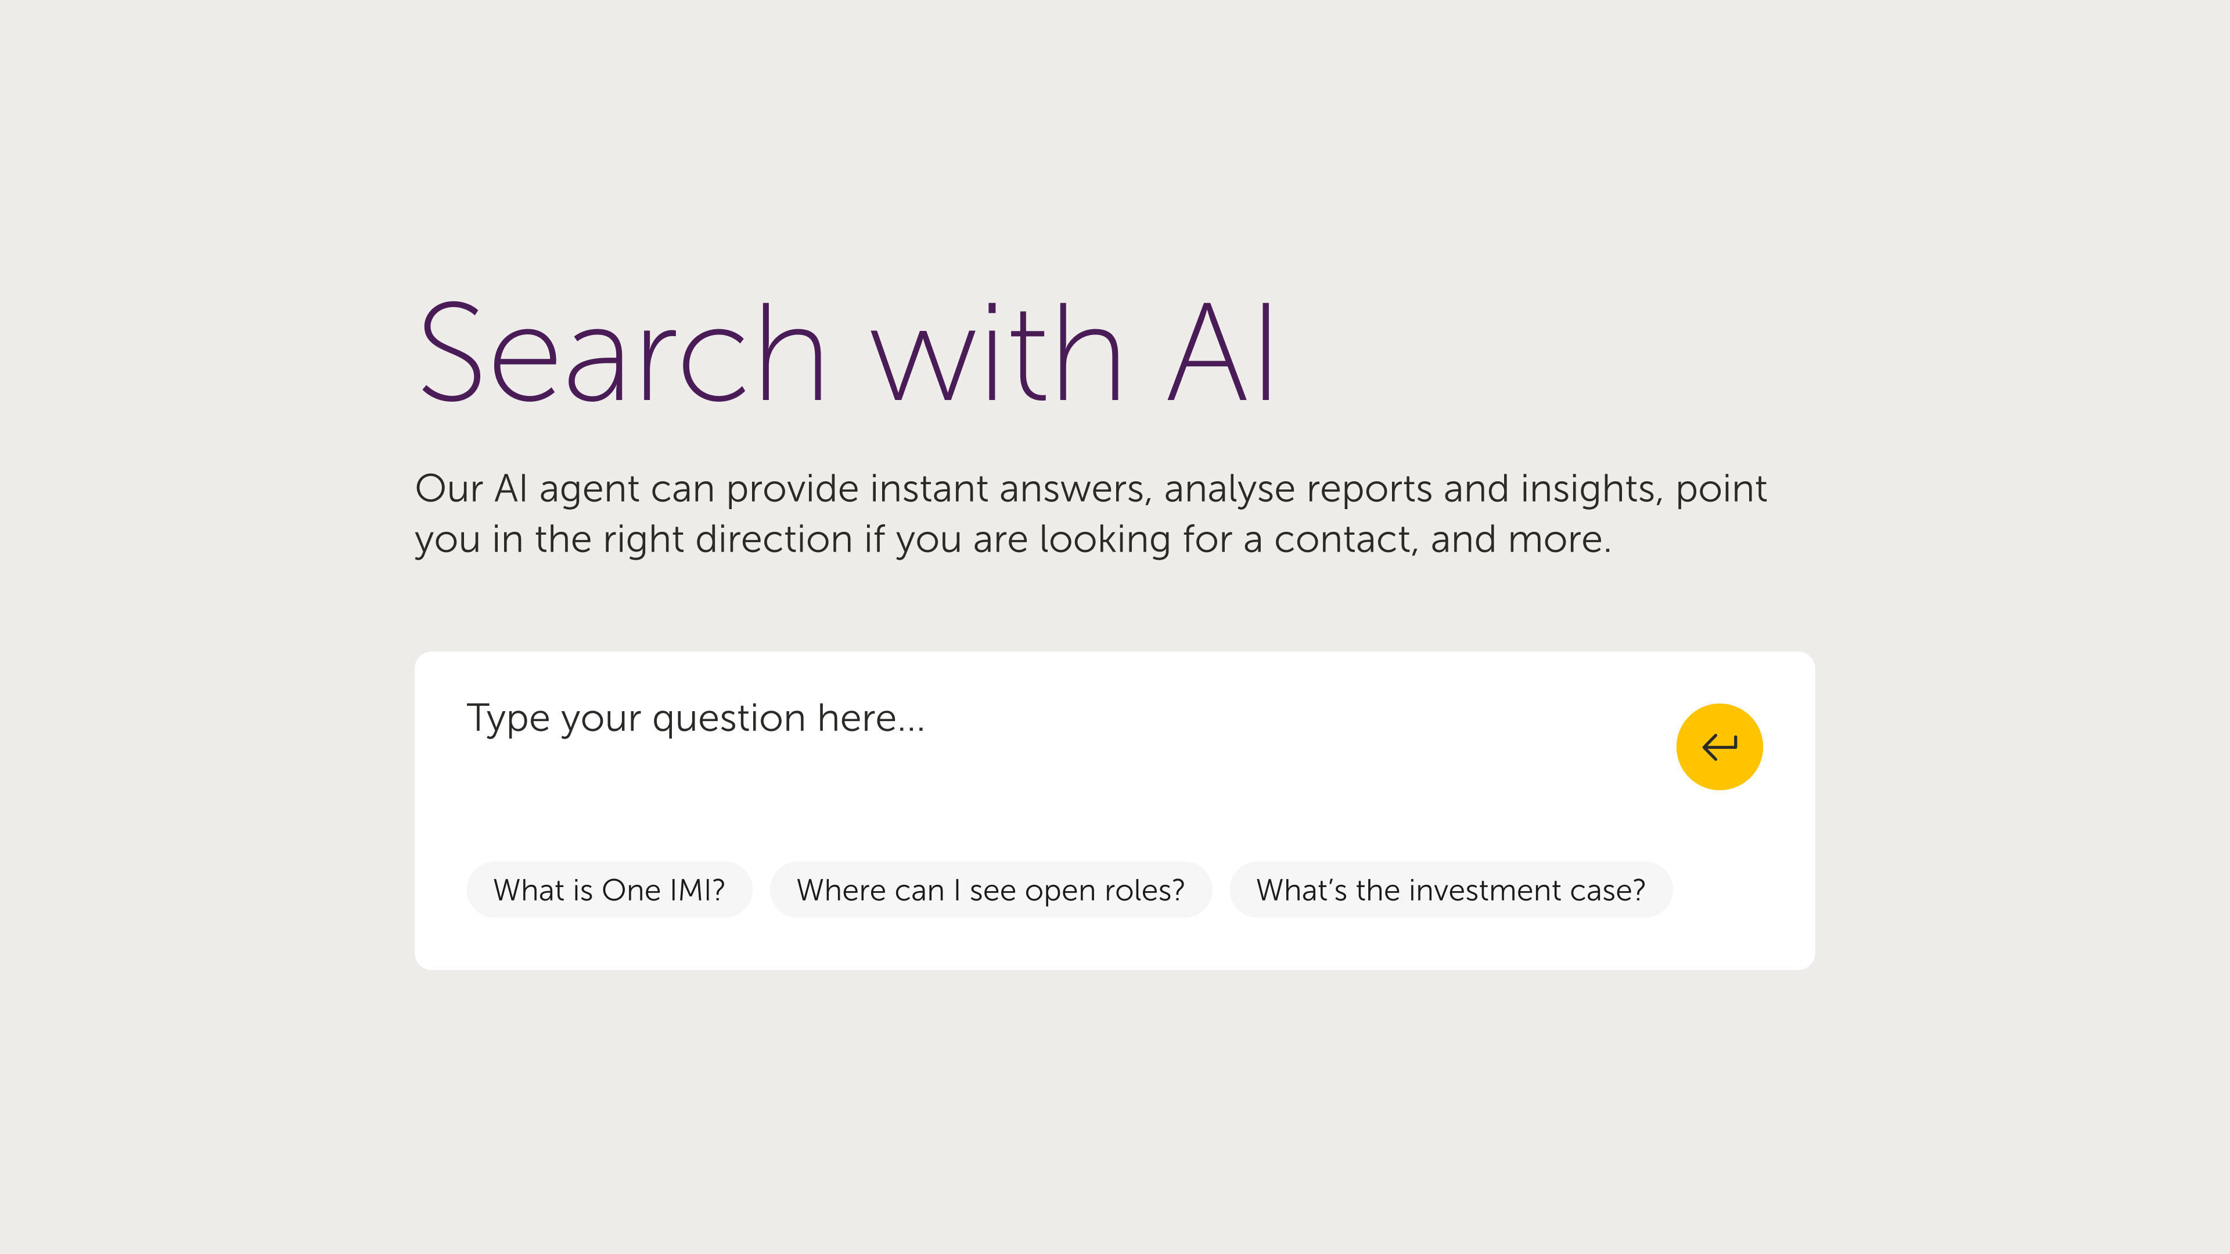Open the open roles suggested question
Viewport: 2230px width, 1254px height.
(x=990, y=889)
